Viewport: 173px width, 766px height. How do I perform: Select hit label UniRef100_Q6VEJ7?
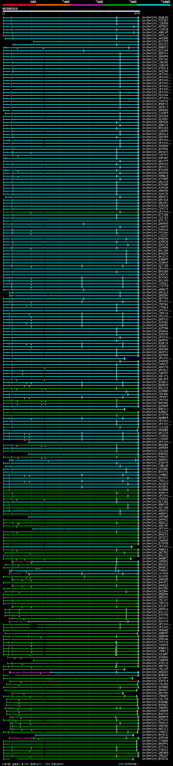(x=155, y=107)
